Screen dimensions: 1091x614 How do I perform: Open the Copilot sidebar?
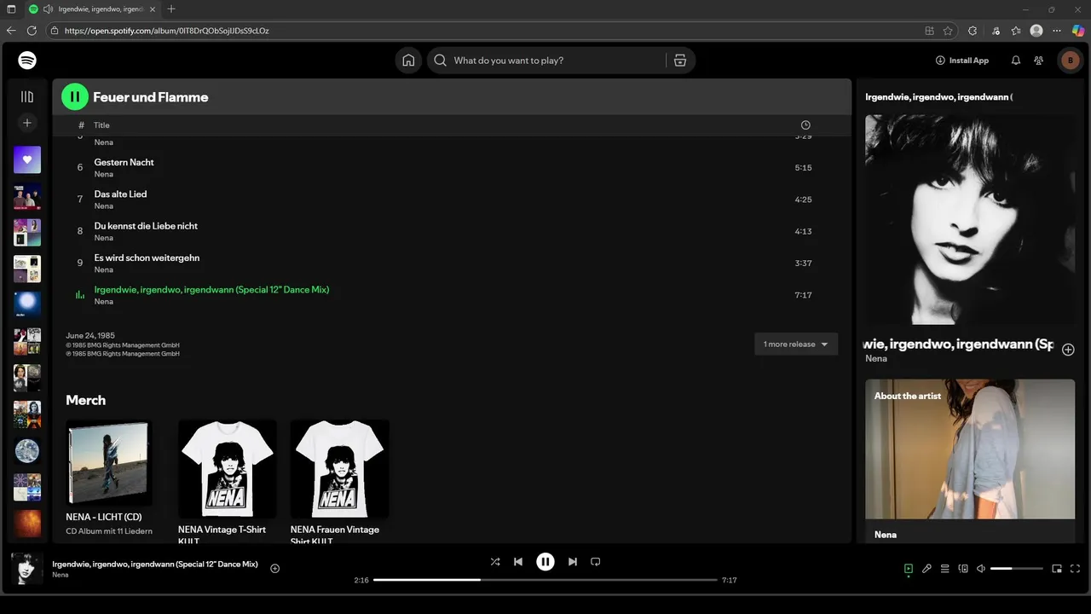[x=1078, y=31]
